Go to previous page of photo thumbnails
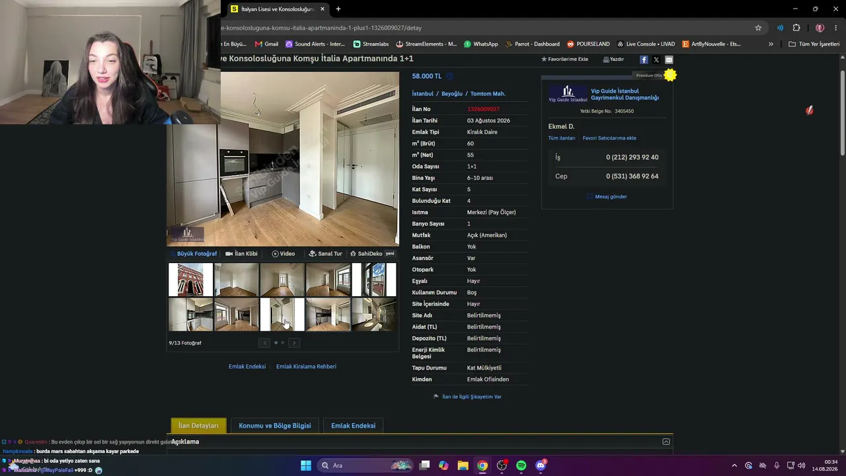The width and height of the screenshot is (846, 476). click(264, 342)
